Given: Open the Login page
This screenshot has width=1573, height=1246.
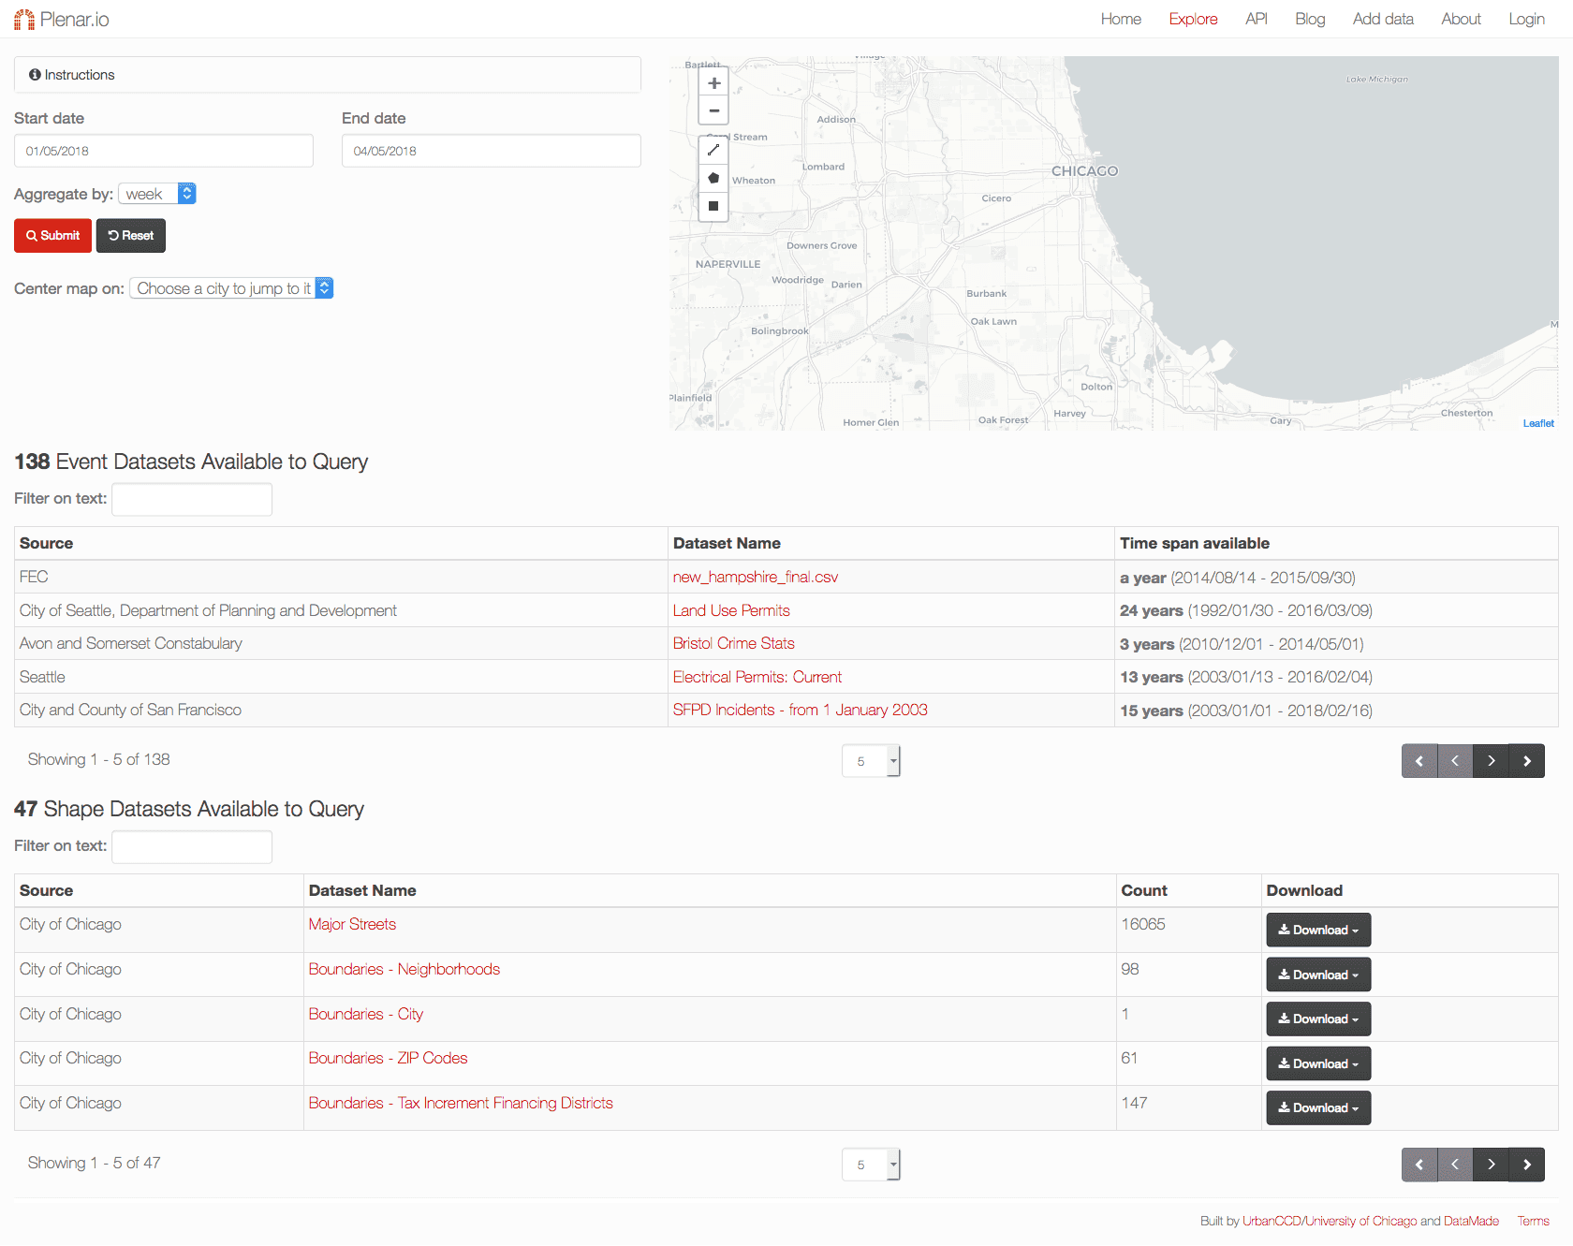Looking at the screenshot, I should click(1526, 19).
